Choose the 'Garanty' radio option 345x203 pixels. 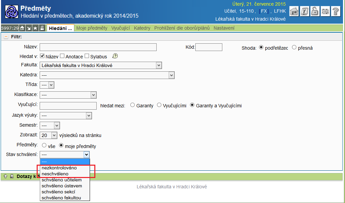pyautogui.click(x=133, y=105)
